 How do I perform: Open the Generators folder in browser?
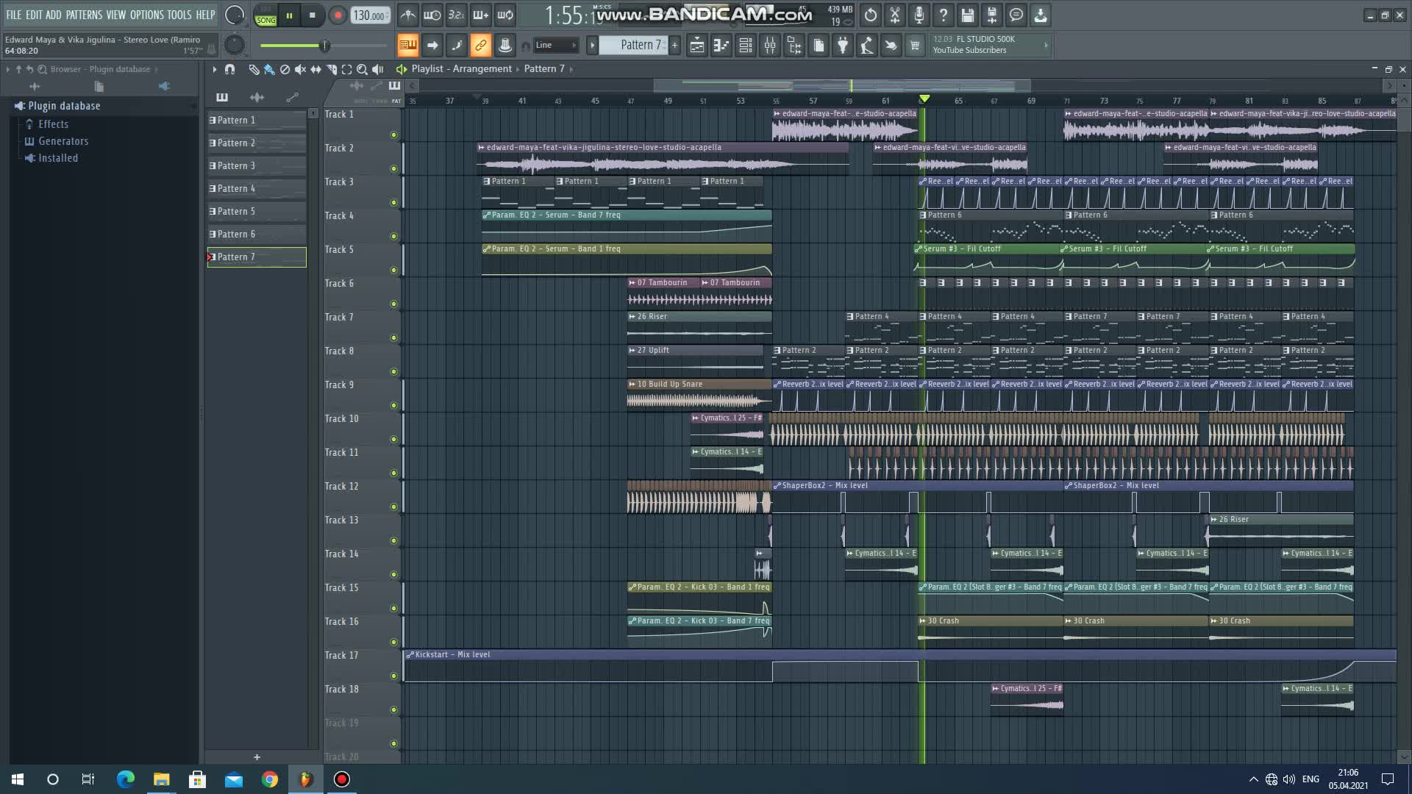tap(63, 141)
